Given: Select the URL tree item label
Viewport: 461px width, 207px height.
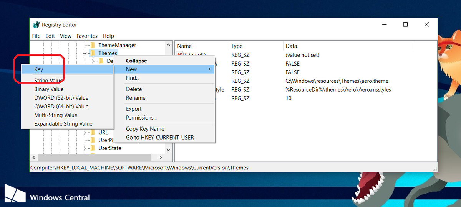Looking at the screenshot, I should pos(103,132).
